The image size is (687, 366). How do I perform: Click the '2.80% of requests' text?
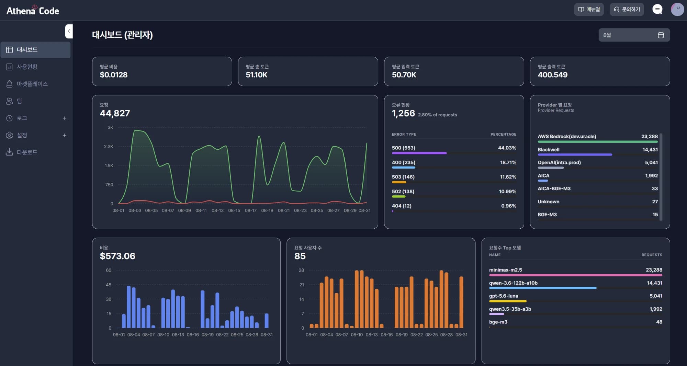point(438,115)
